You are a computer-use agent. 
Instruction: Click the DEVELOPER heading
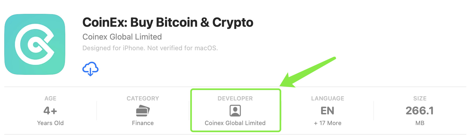(235, 99)
